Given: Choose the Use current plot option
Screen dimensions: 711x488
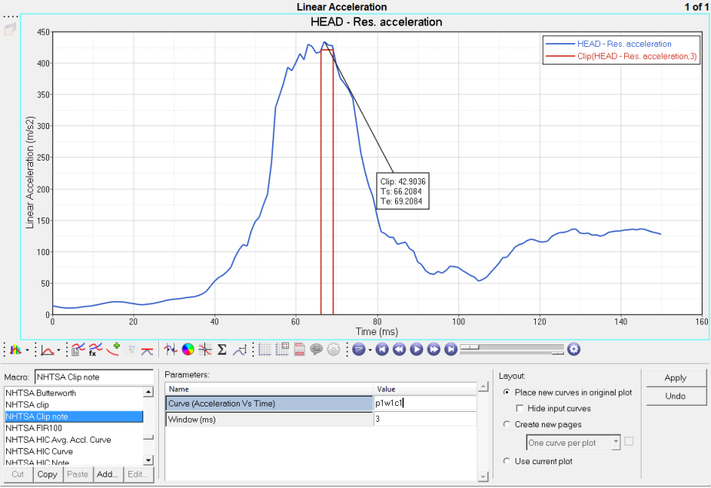Looking at the screenshot, I should point(507,461).
